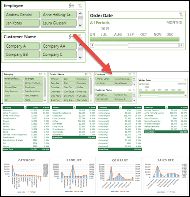Click down arrow of small dashboard Customer Name slicer
Screen dimensions: 190x197
click(134, 100)
